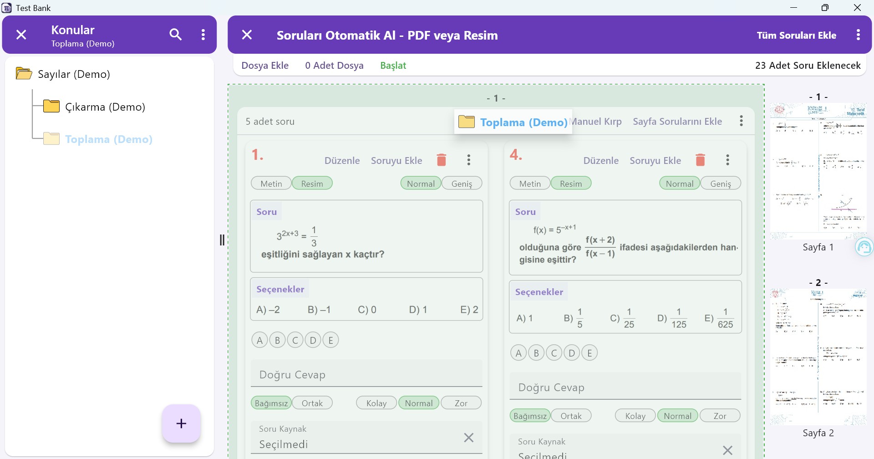
Task: Click the search icon in Konular panel
Action: (x=175, y=35)
